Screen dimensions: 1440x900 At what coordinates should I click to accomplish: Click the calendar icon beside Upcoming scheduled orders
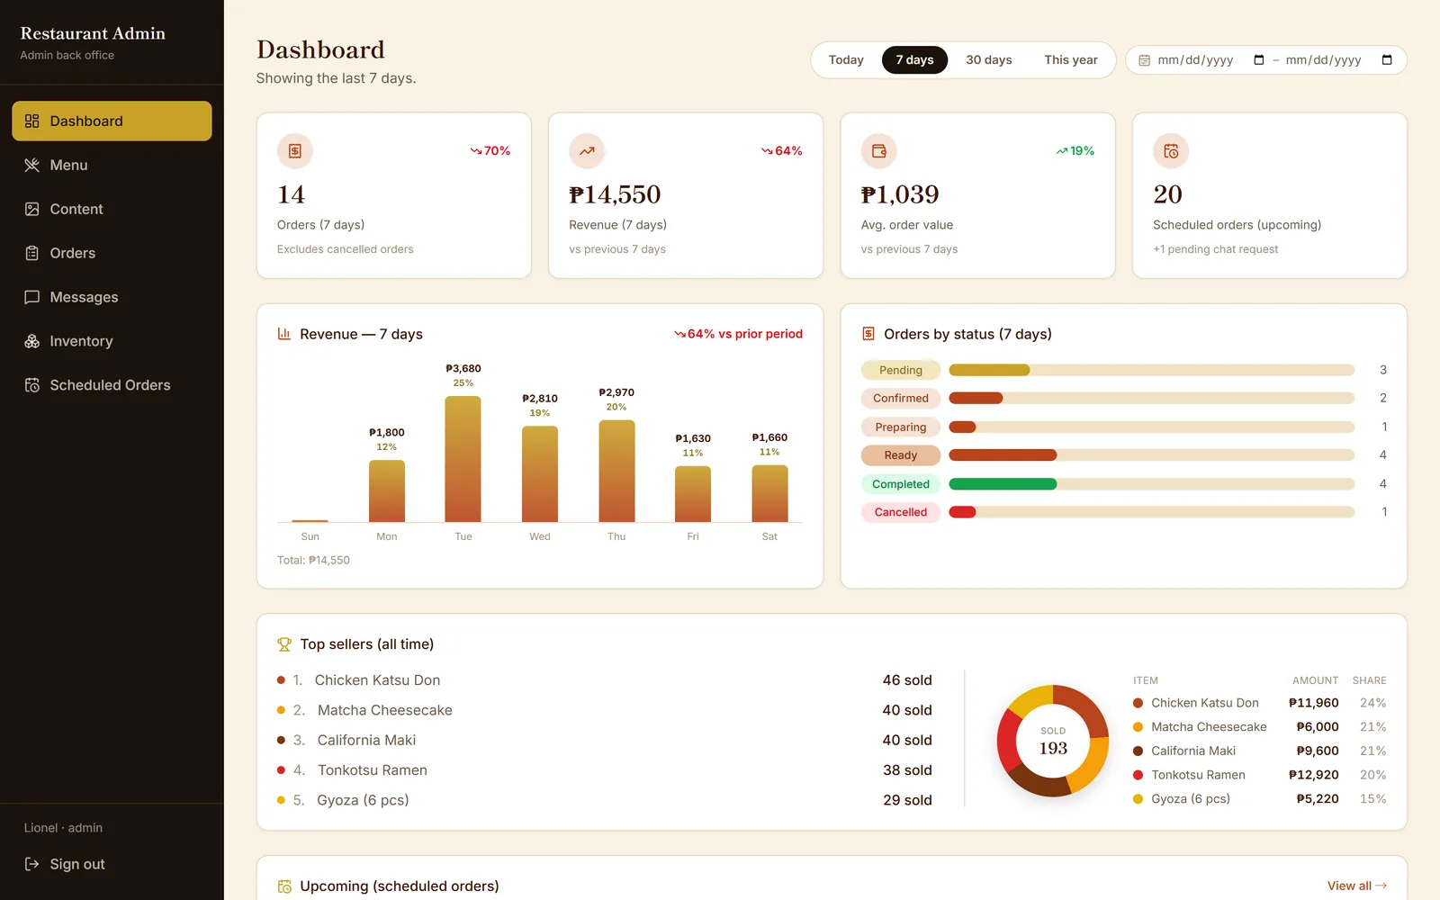point(284,886)
